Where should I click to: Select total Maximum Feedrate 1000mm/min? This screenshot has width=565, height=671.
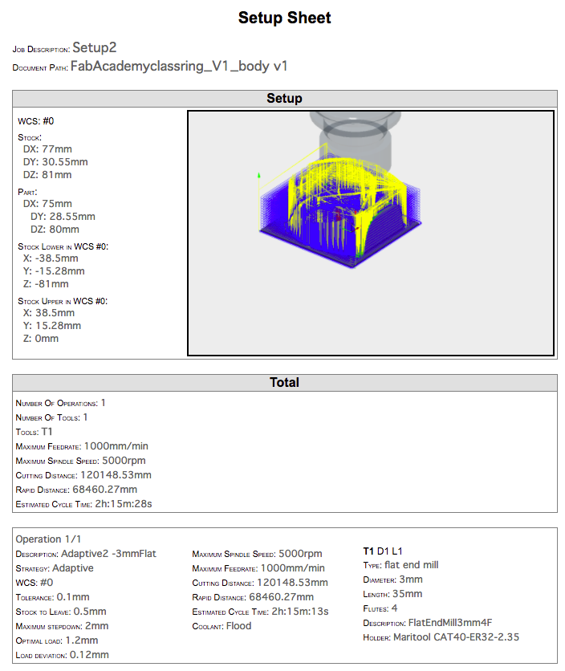pyautogui.click(x=82, y=446)
